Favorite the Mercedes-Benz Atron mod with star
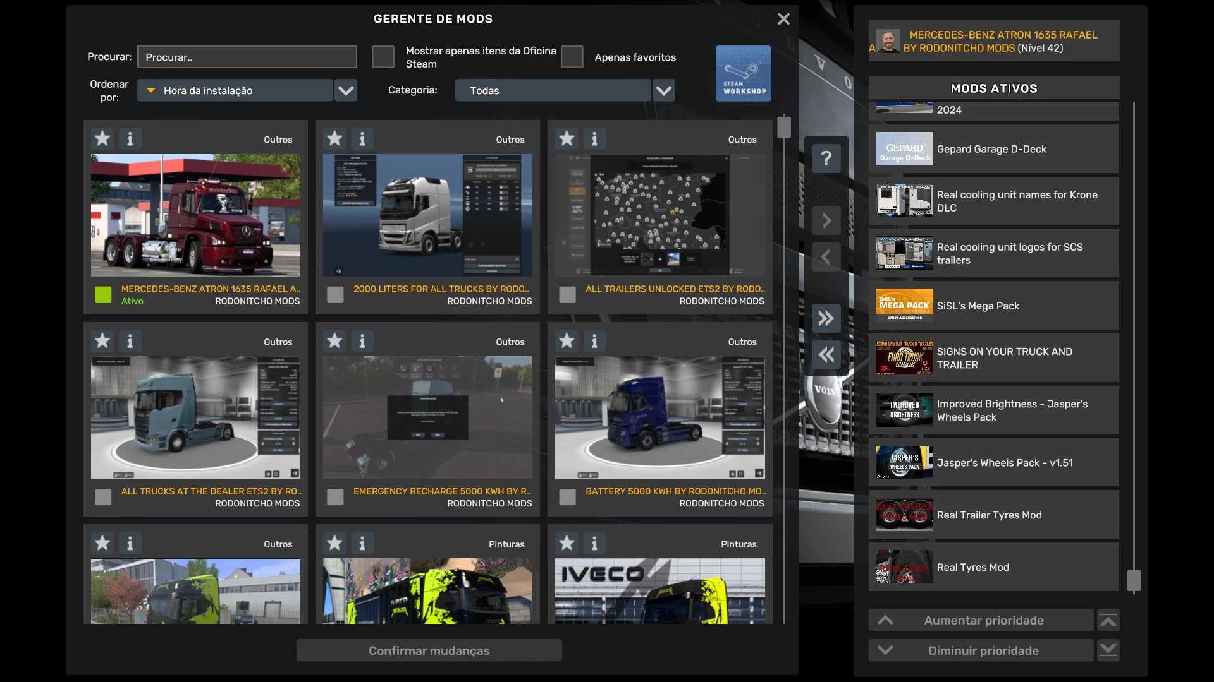Image resolution: width=1214 pixels, height=682 pixels. (x=102, y=138)
